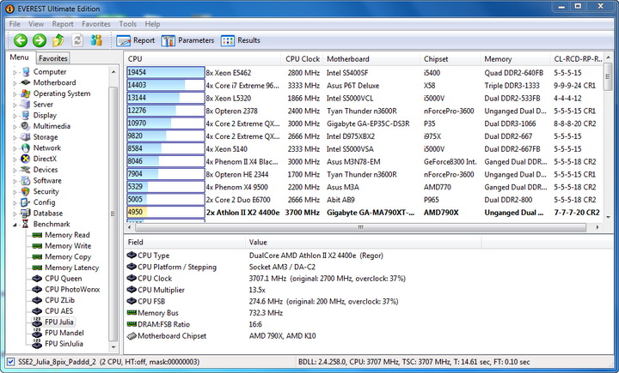Viewport: 619px width, 373px height.
Task: Open the Tools menu
Action: 128,24
